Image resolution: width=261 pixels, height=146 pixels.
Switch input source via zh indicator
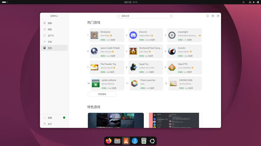[244, 2]
